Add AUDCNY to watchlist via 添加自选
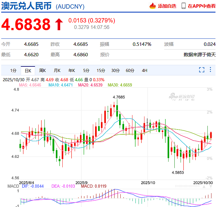 [x=167, y=6]
